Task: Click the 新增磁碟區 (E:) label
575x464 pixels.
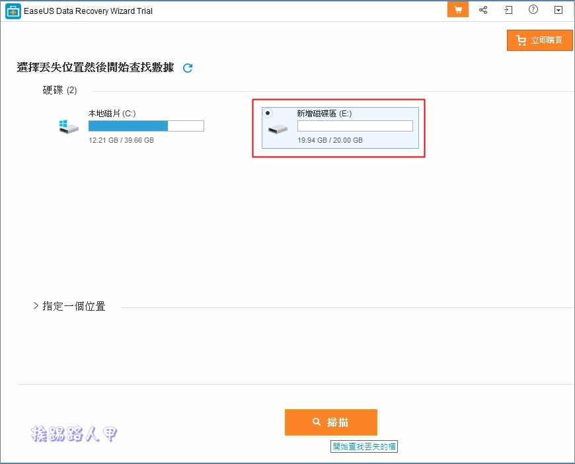Action: pyautogui.click(x=324, y=113)
